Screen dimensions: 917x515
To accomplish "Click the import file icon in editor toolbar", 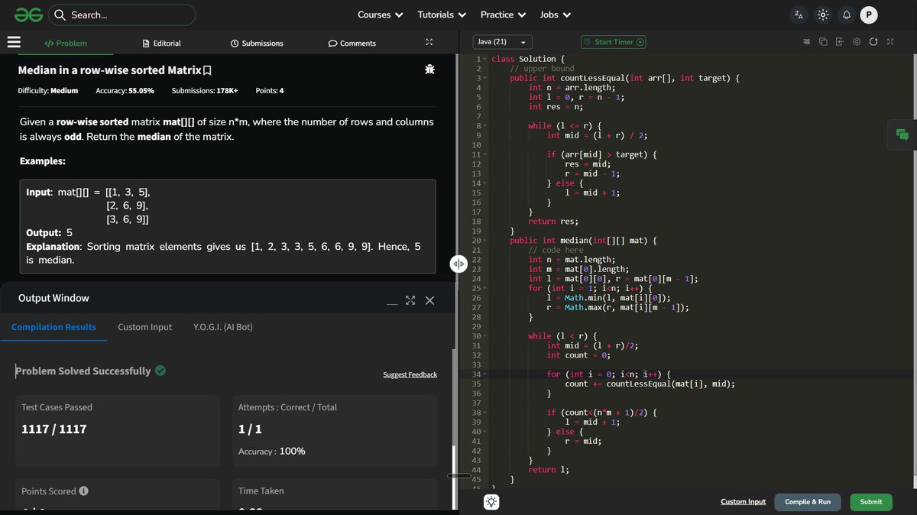I will [840, 42].
